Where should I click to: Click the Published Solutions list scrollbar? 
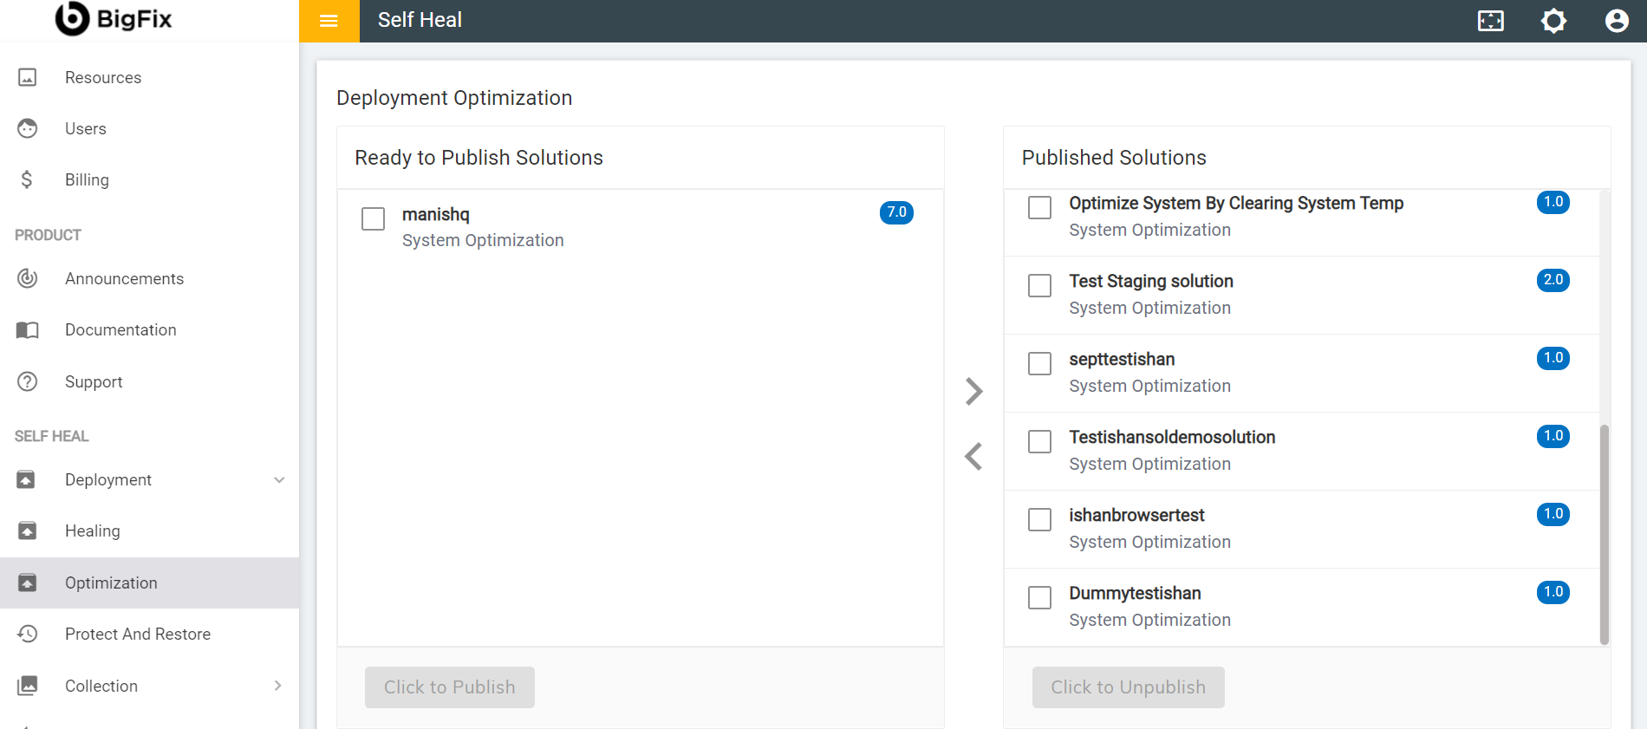(x=1604, y=533)
